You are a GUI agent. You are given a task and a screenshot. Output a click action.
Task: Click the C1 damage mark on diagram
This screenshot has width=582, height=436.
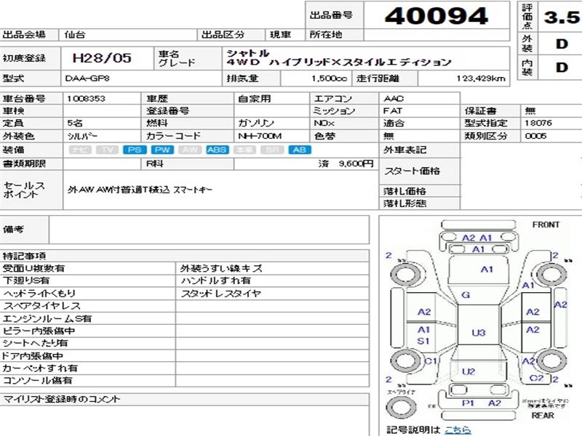tap(430, 360)
